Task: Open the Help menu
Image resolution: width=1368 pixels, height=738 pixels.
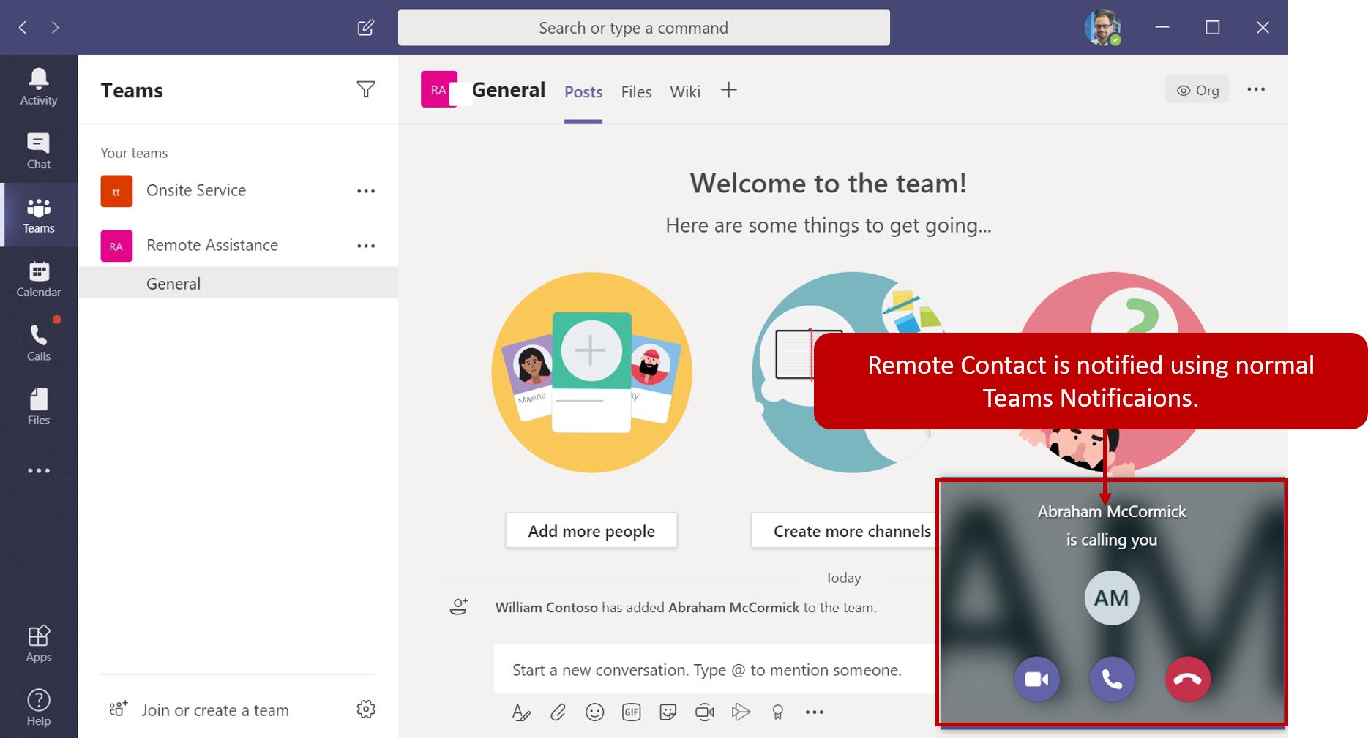Action: pyautogui.click(x=39, y=708)
